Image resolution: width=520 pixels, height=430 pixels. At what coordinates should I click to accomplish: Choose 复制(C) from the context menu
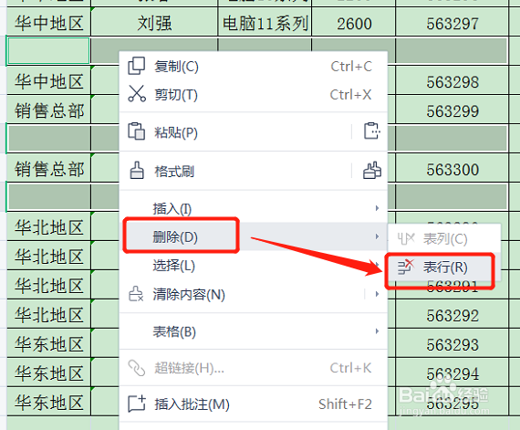click(253, 66)
